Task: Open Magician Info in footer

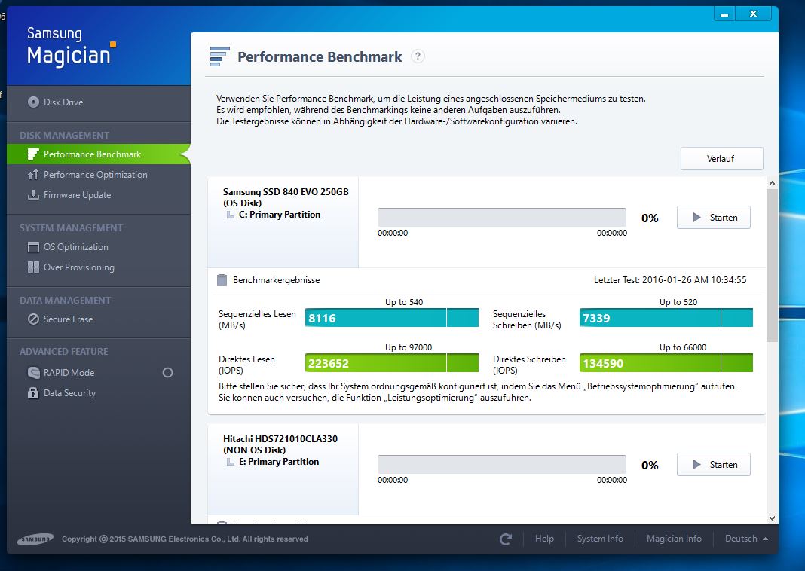Action: coord(674,539)
